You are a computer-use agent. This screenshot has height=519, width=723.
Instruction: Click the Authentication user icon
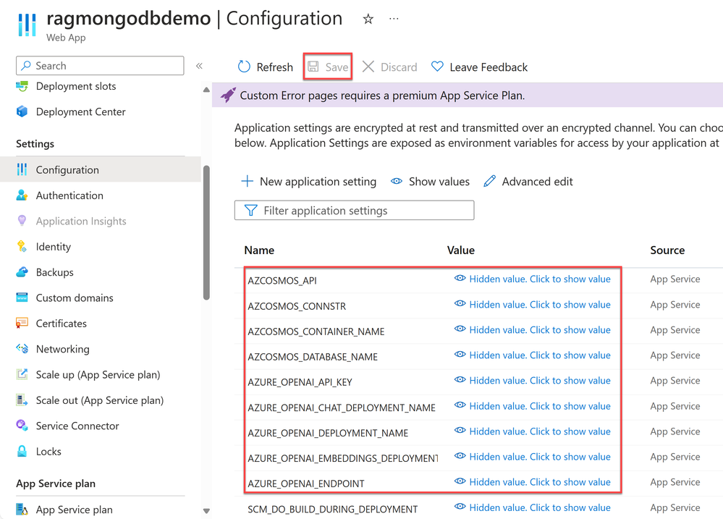[22, 195]
